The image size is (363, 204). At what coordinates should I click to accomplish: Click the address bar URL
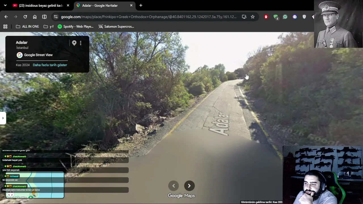click(x=149, y=17)
